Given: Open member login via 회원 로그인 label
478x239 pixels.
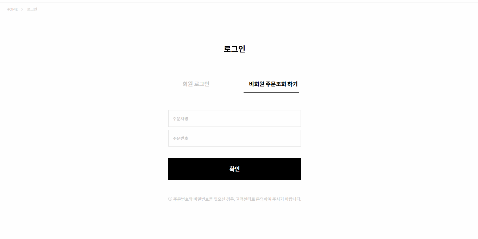Looking at the screenshot, I should 196,84.
